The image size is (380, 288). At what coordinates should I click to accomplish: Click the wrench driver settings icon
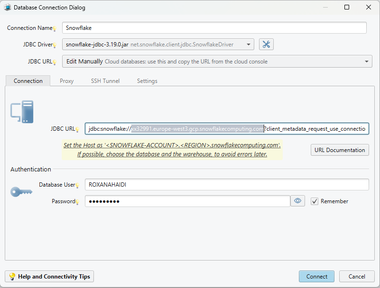click(266, 45)
